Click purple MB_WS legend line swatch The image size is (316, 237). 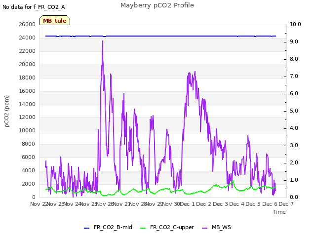click(204, 228)
